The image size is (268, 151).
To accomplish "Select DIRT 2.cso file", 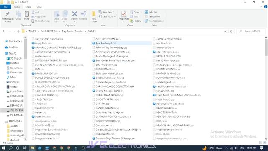I will click(x=160, y=121).
